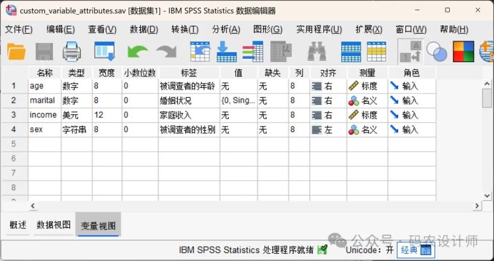494x261 pixels.
Task: Open the 类型 cell for the income variable
Action: [76, 115]
